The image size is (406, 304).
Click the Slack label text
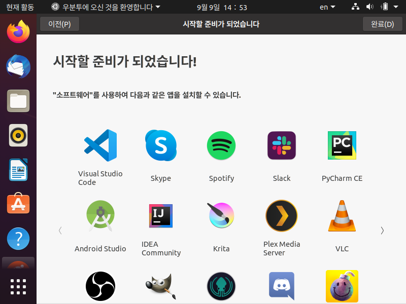282,178
